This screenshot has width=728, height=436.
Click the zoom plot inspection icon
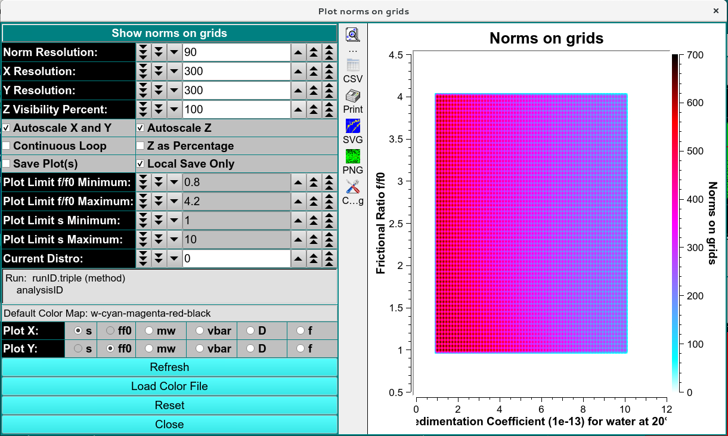pyautogui.click(x=352, y=34)
